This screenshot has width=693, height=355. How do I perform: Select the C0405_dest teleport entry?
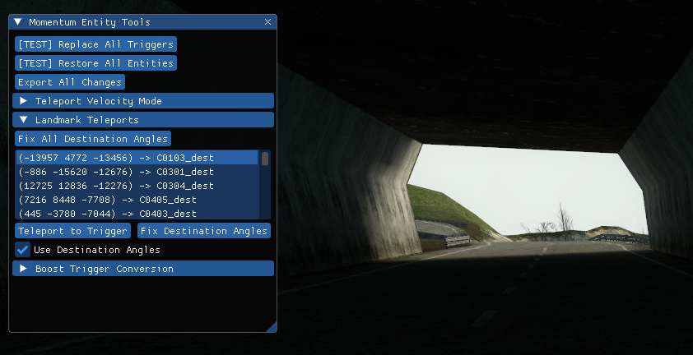(137, 200)
